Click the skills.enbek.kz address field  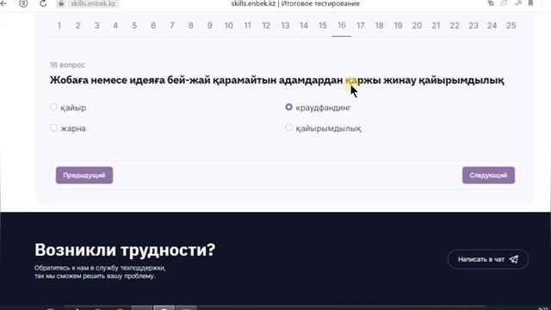coord(93,3)
